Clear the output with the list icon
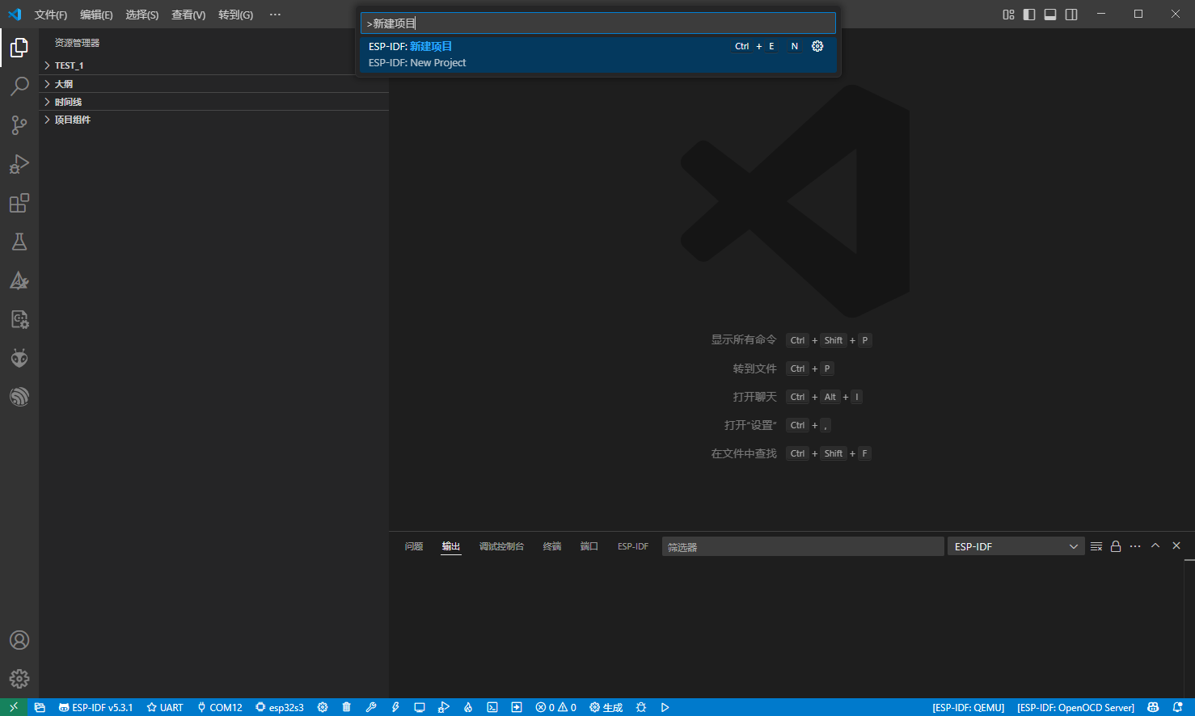Screen dimensions: 1195x716 click(x=1096, y=546)
